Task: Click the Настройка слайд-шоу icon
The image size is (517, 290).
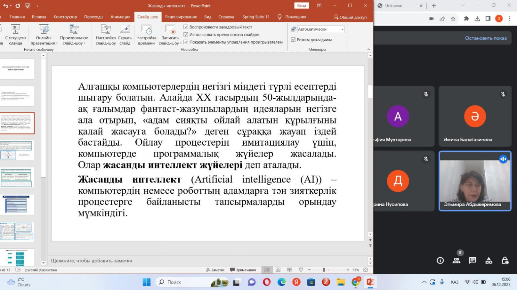Action: (x=106, y=30)
